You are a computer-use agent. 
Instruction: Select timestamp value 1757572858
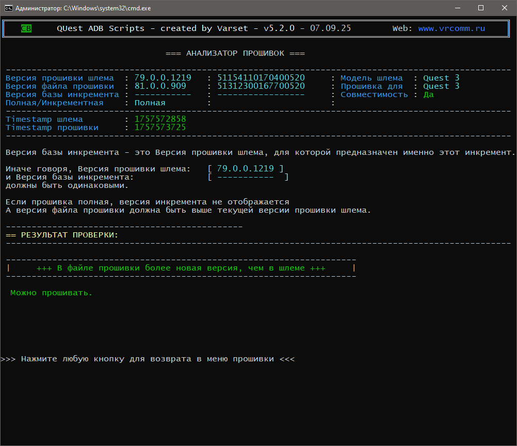[160, 119]
